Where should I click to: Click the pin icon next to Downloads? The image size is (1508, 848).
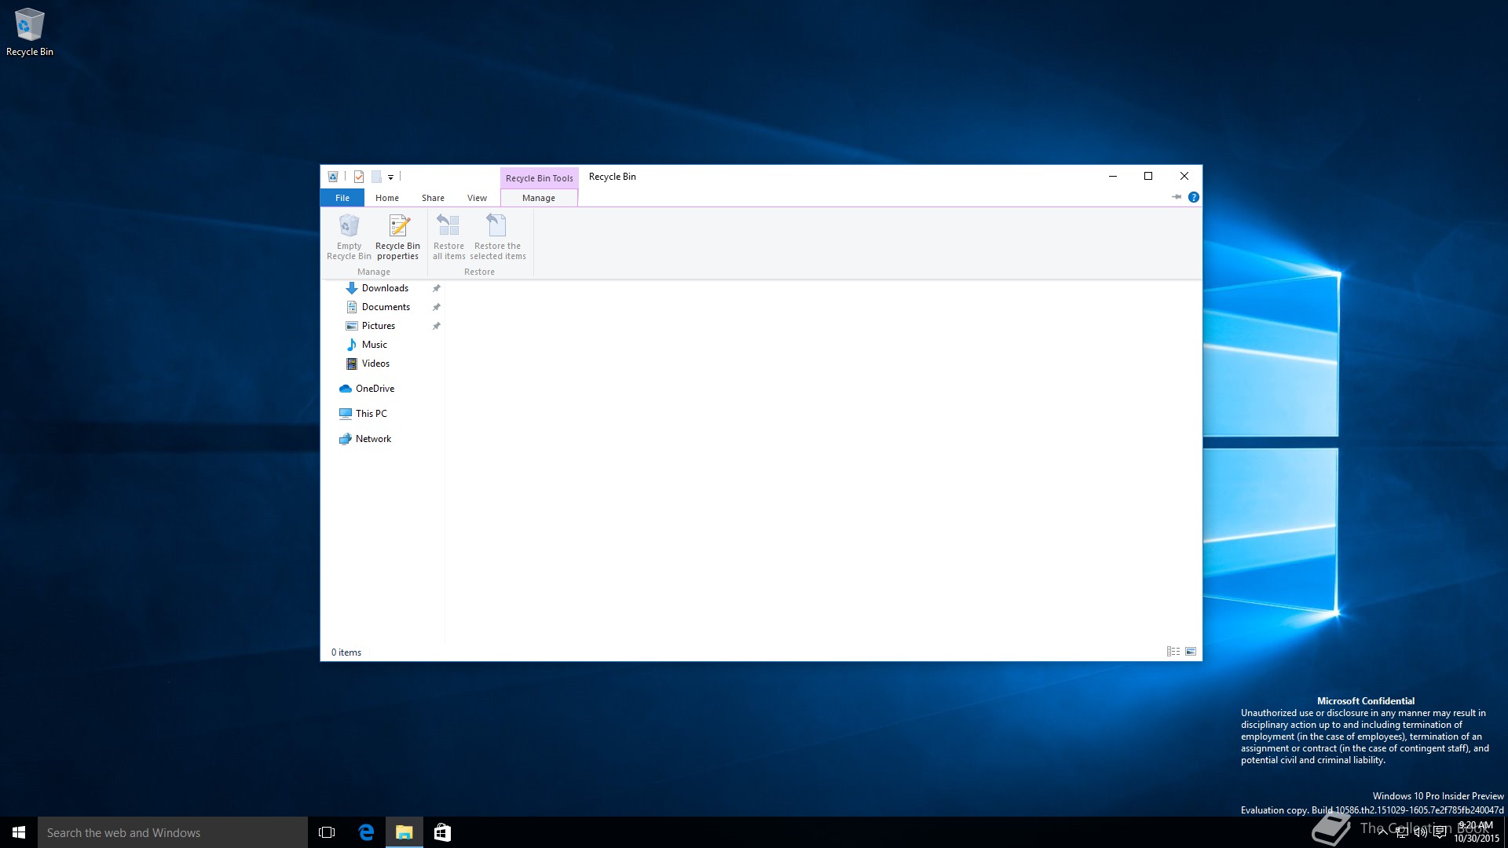pos(437,288)
